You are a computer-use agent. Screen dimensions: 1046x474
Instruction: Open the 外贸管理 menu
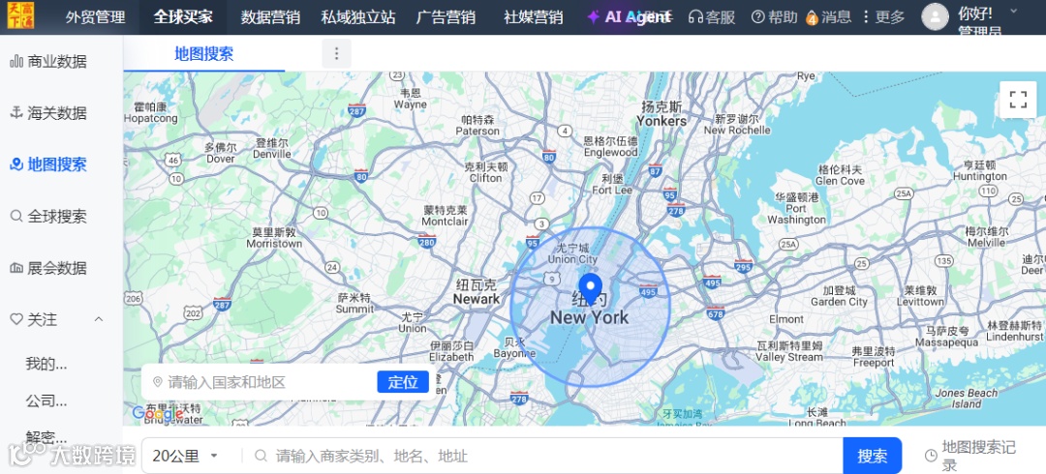[95, 17]
